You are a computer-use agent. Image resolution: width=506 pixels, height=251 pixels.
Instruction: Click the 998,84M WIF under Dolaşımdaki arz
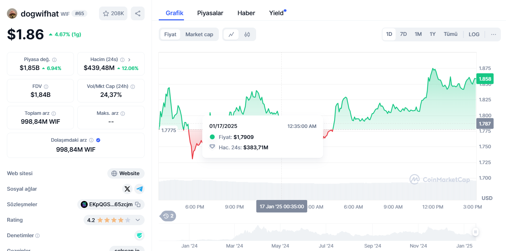[76, 150]
